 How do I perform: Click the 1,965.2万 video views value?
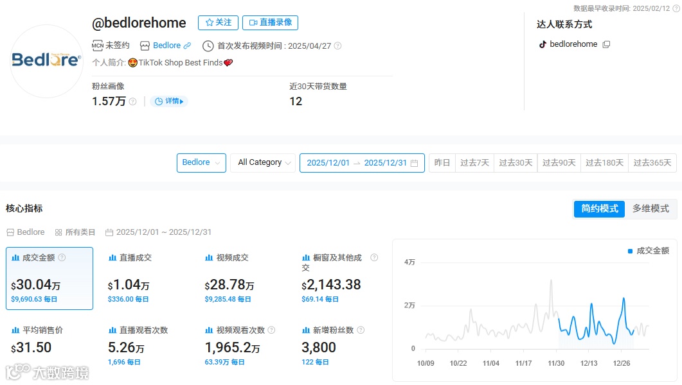pos(232,348)
